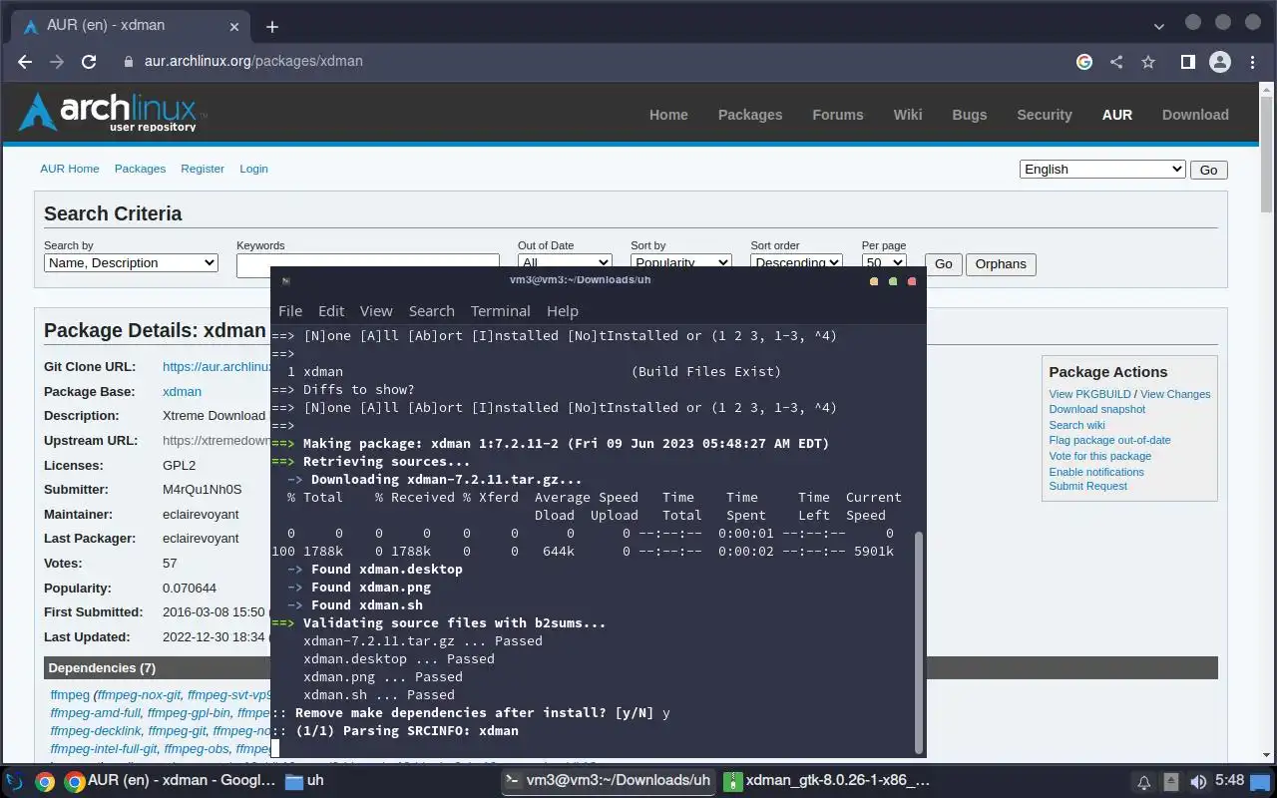Click the ffmpeg dependency link
Image resolution: width=1277 pixels, height=798 pixels.
click(70, 695)
